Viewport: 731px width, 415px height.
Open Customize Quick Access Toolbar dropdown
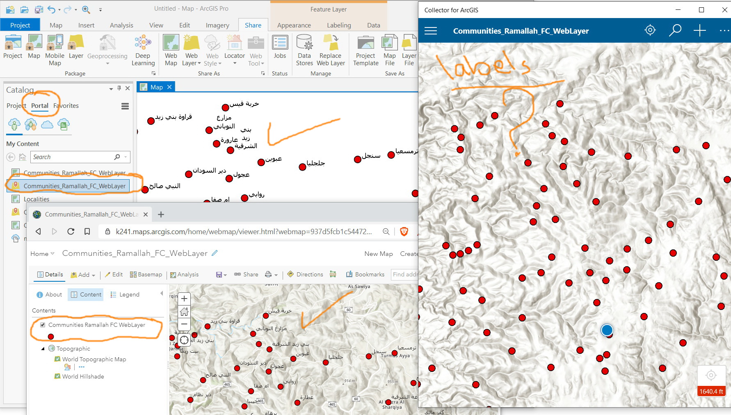coord(101,9)
